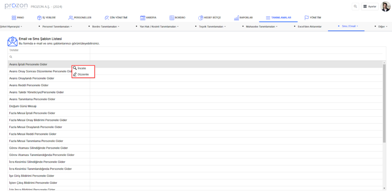
Task: Click the İş Yerleri cube icon
Action: point(39,18)
